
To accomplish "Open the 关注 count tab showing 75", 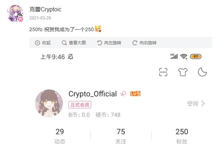I will [x=121, y=136].
